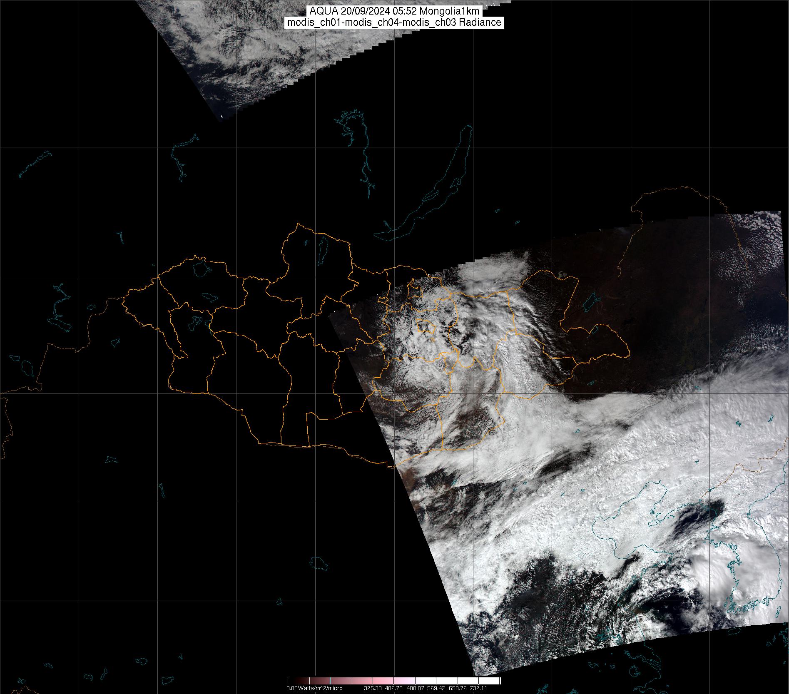Image resolution: width=789 pixels, height=694 pixels.
Task: Click the "0.00Watts/m^2/micro" scale label
Action: [314, 688]
